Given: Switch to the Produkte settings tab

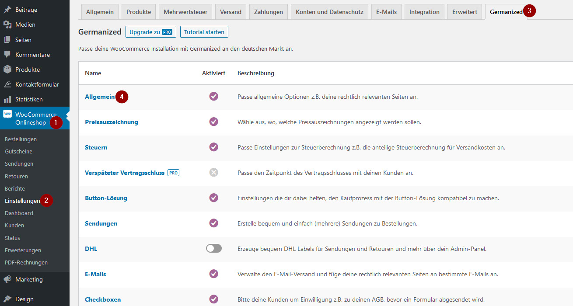Looking at the screenshot, I should [139, 12].
